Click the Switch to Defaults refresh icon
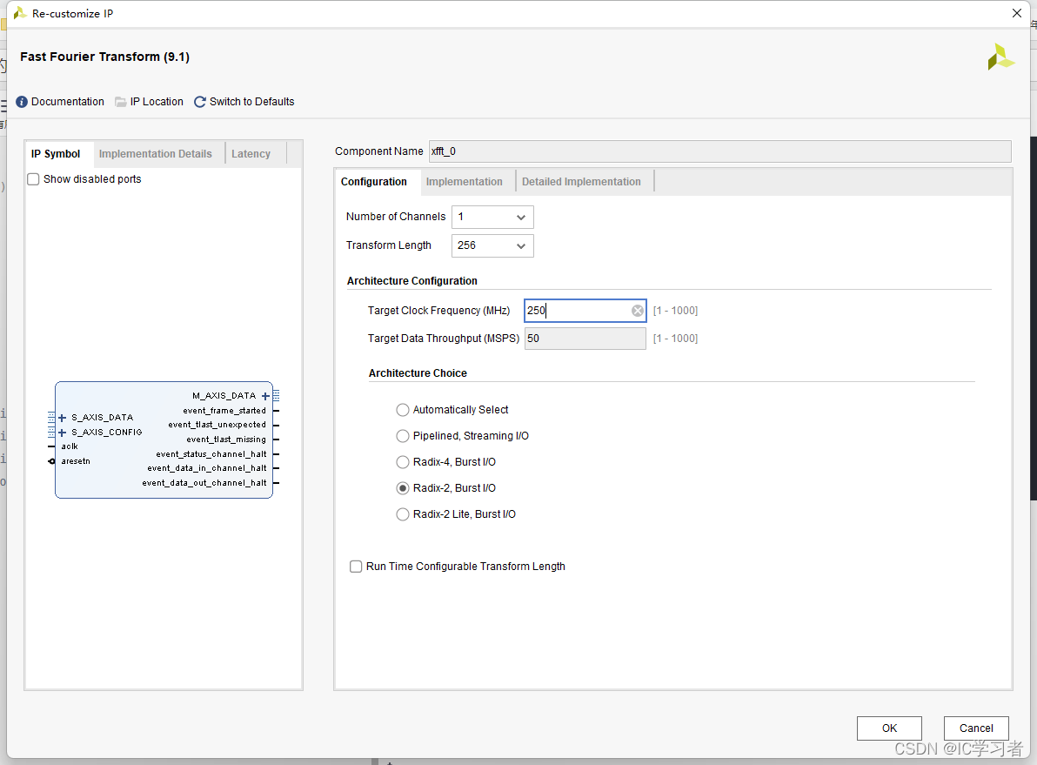The image size is (1037, 765). coord(200,102)
